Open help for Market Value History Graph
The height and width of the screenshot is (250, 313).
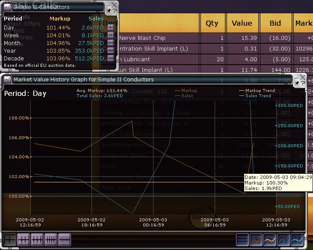[303, 83]
